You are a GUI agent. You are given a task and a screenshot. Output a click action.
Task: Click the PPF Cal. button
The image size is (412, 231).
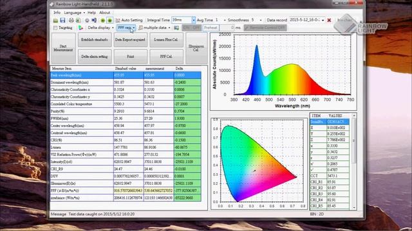coord(166,56)
